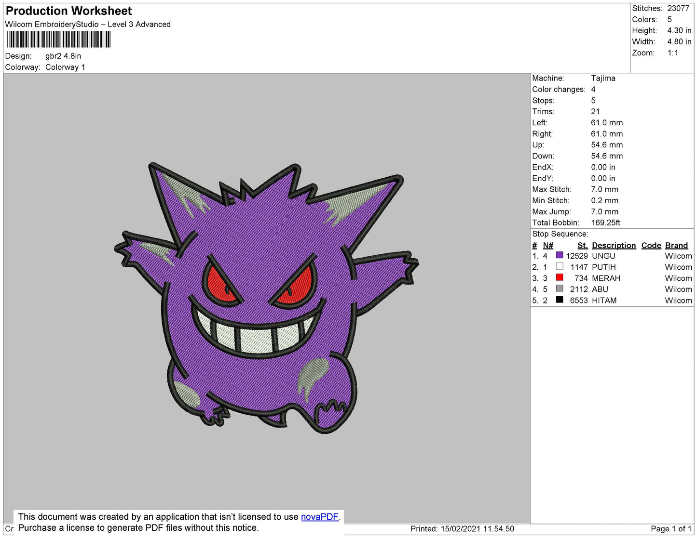This screenshot has height=538, width=697.
Task: Click the Zoom value 1:1
Action: pyautogui.click(x=673, y=53)
